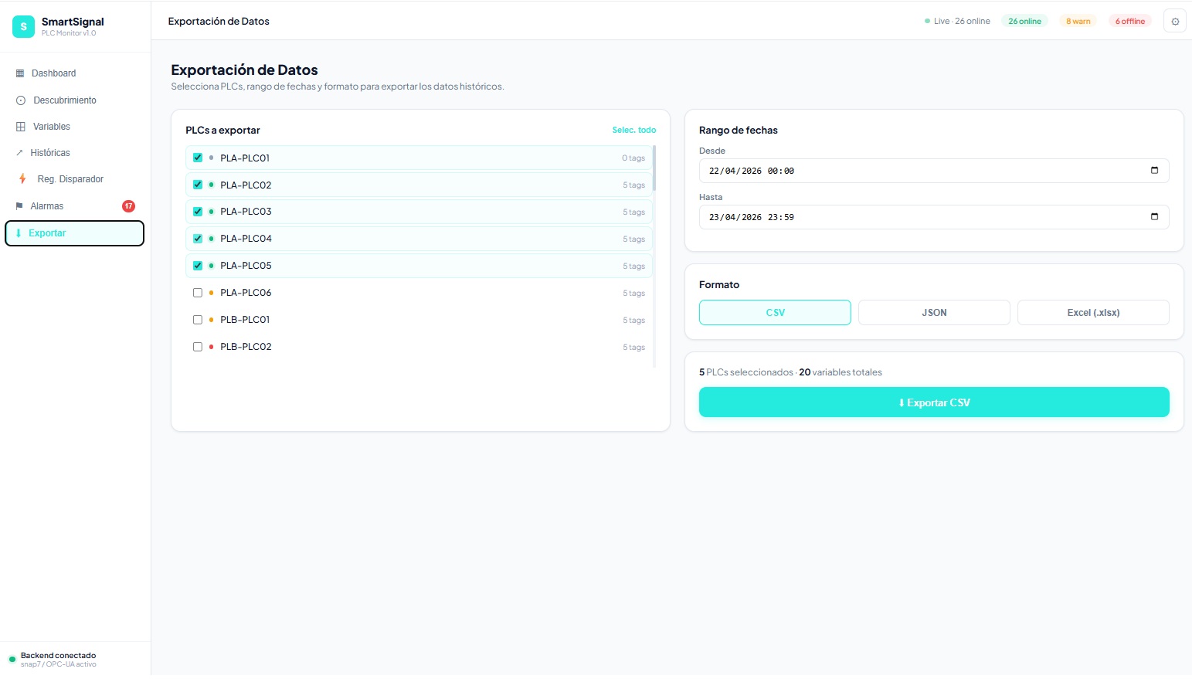1192x679 pixels.
Task: Click the Variables table icon
Action: click(21, 127)
